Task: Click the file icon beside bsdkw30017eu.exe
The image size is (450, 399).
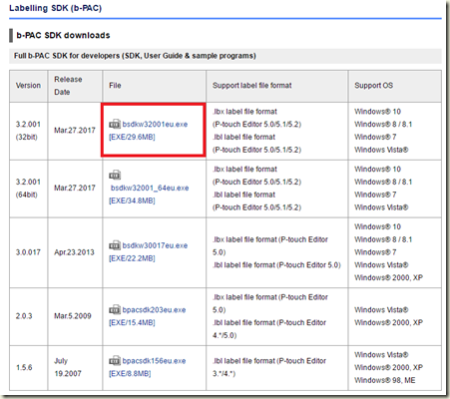Action: tap(115, 245)
